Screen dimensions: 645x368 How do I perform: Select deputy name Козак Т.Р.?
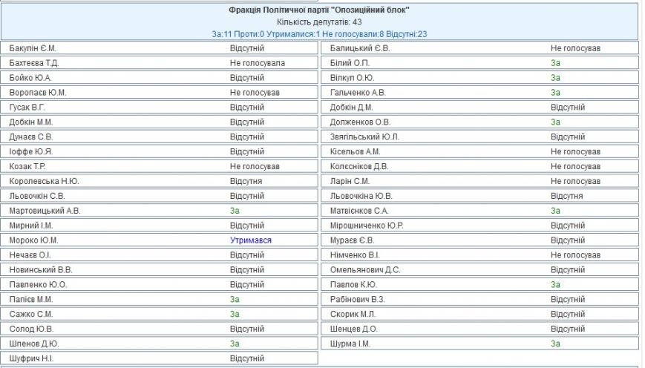27,167
